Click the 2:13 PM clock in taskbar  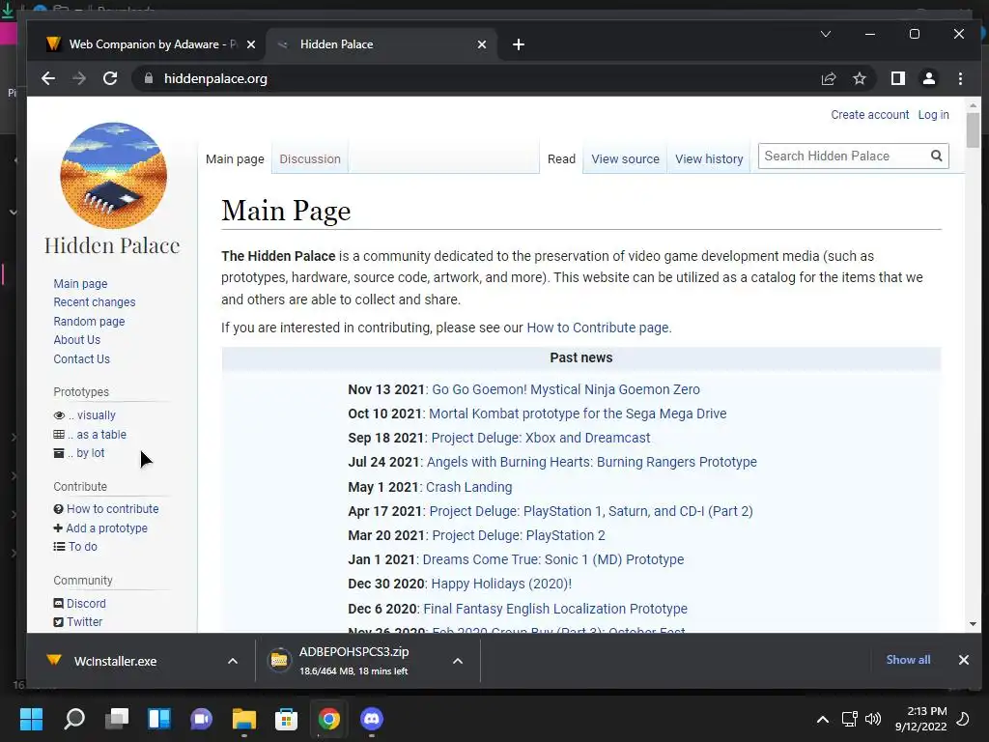pyautogui.click(x=926, y=711)
